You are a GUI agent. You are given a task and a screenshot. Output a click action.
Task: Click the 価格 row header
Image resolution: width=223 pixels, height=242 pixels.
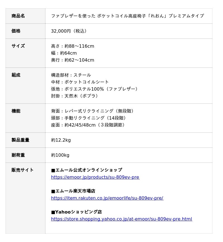pos(16,31)
